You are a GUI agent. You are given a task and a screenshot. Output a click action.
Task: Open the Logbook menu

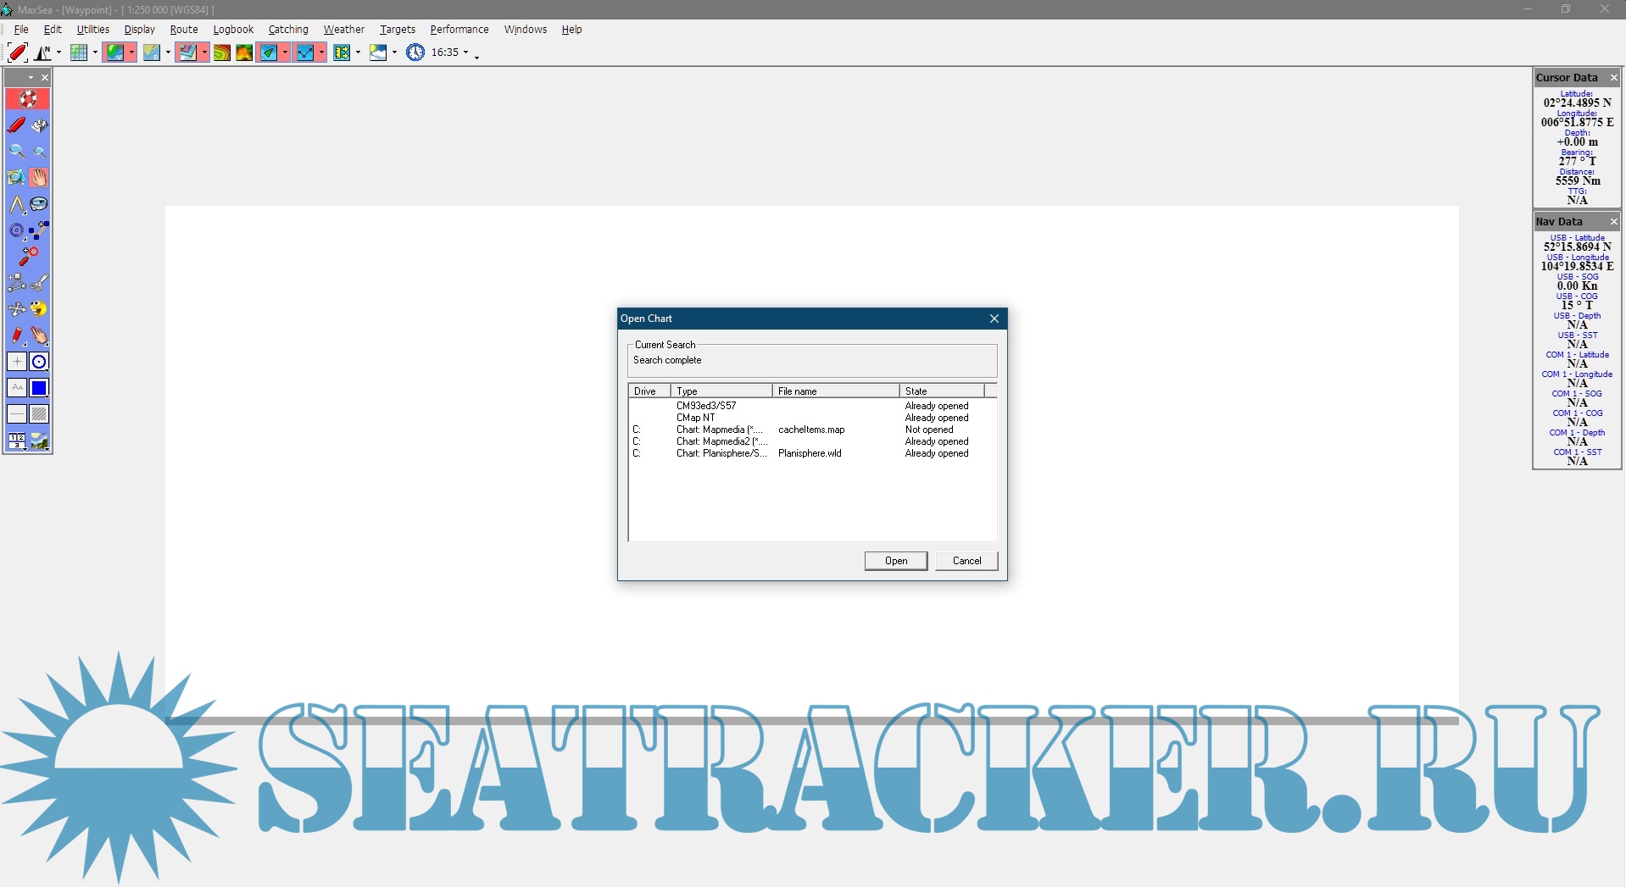click(233, 30)
